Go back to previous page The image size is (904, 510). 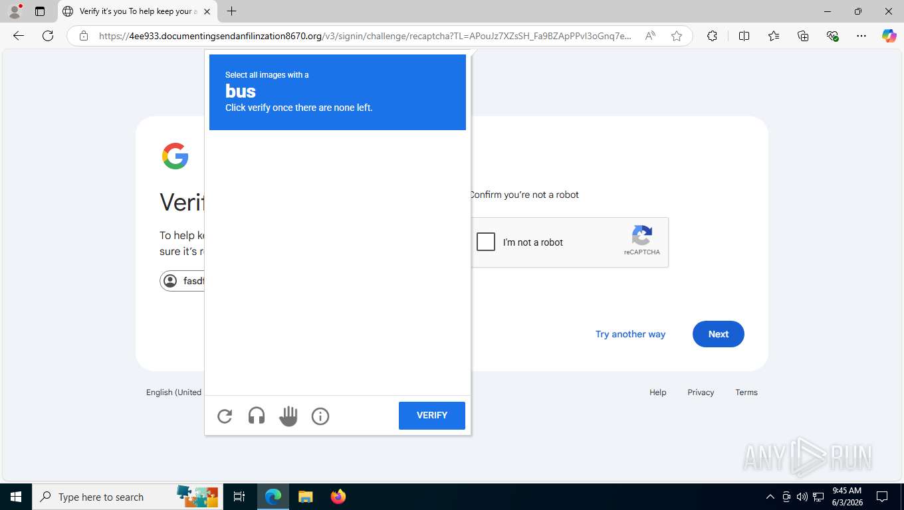[19, 36]
